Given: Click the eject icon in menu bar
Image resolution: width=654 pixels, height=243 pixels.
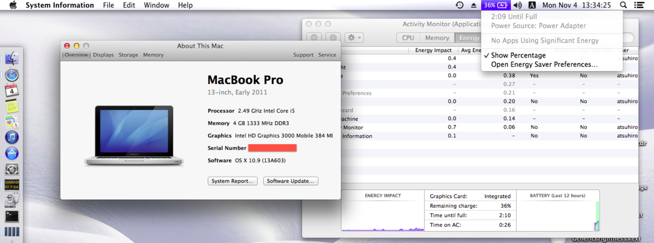Looking at the screenshot, I should click(473, 5).
